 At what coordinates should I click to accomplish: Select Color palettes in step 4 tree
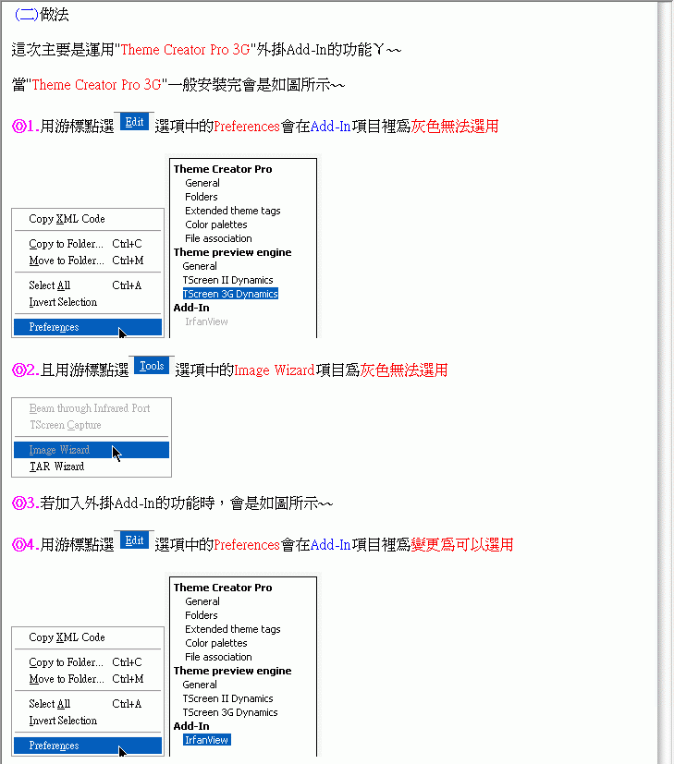(x=216, y=643)
